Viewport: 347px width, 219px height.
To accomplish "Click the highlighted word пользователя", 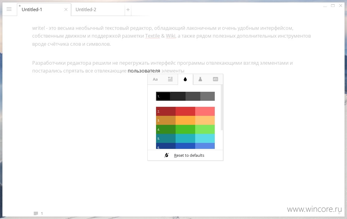I will coord(144,71).
